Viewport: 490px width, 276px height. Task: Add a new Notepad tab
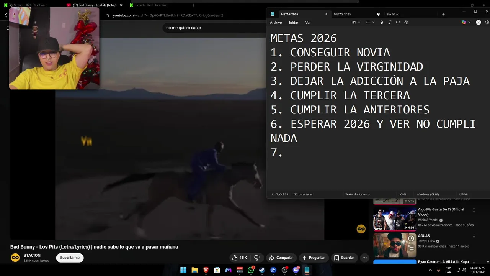pos(443,14)
